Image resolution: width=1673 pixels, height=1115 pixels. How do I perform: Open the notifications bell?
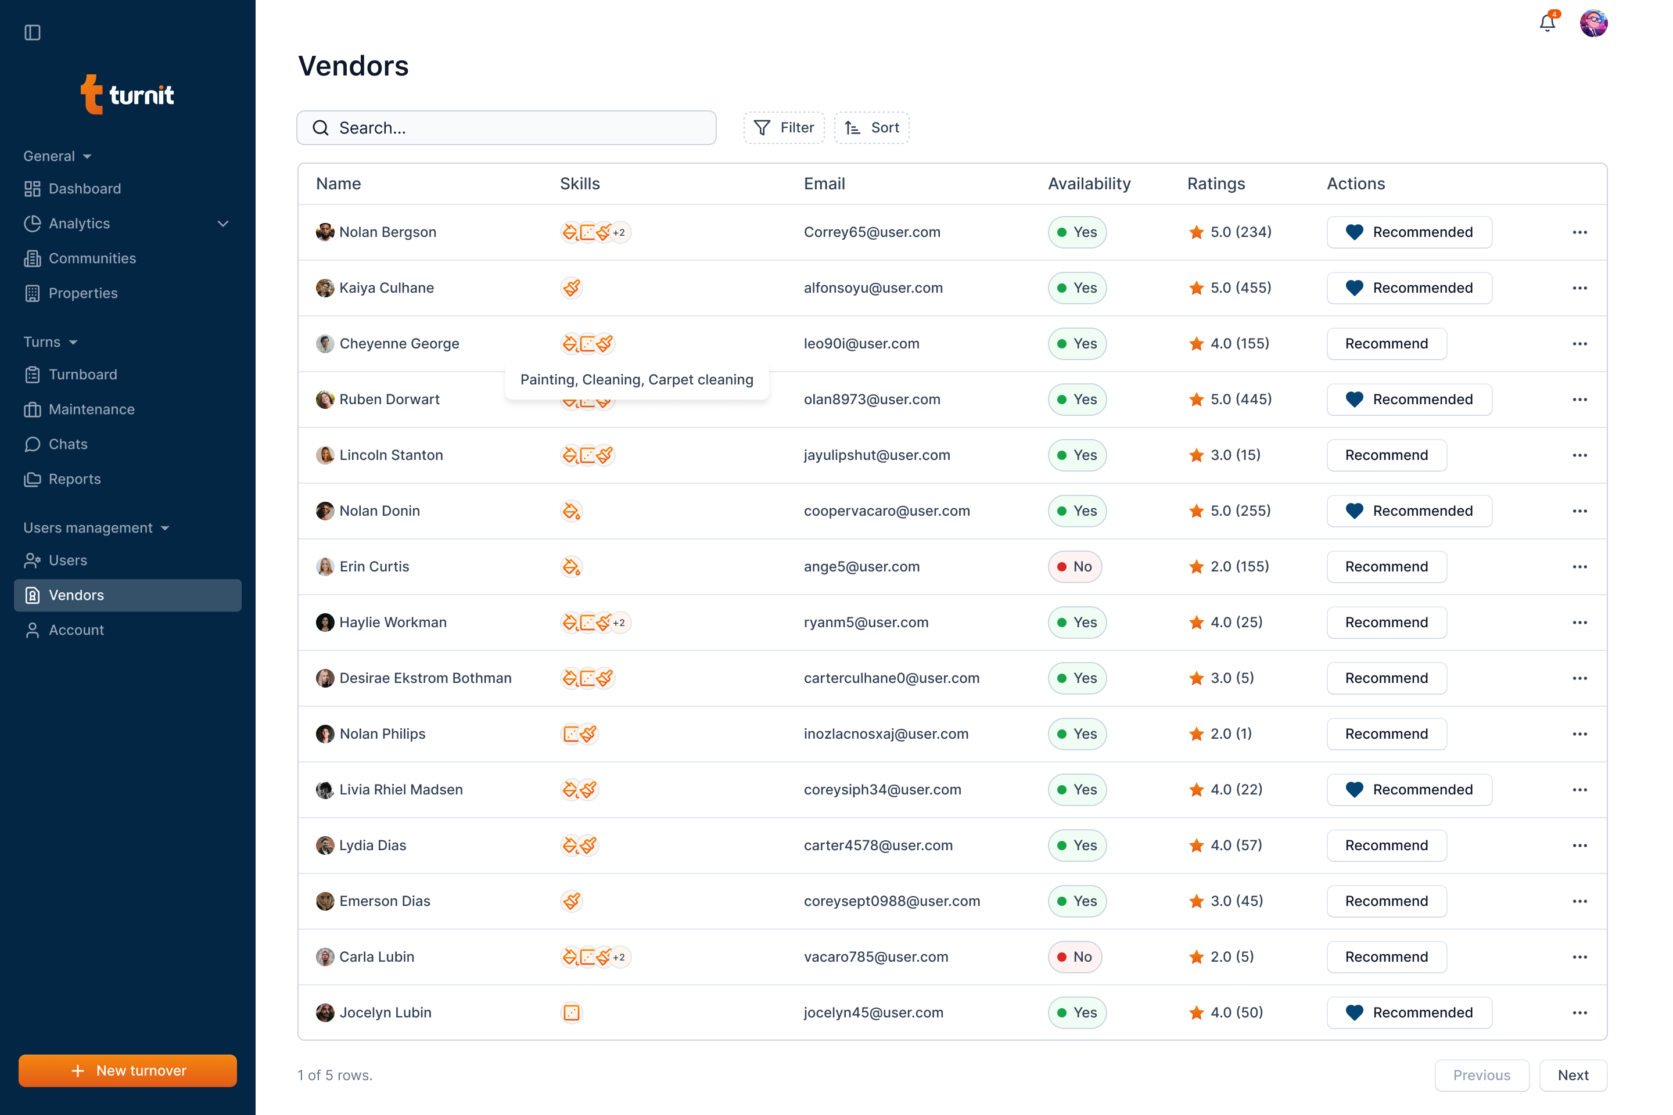point(1547,23)
